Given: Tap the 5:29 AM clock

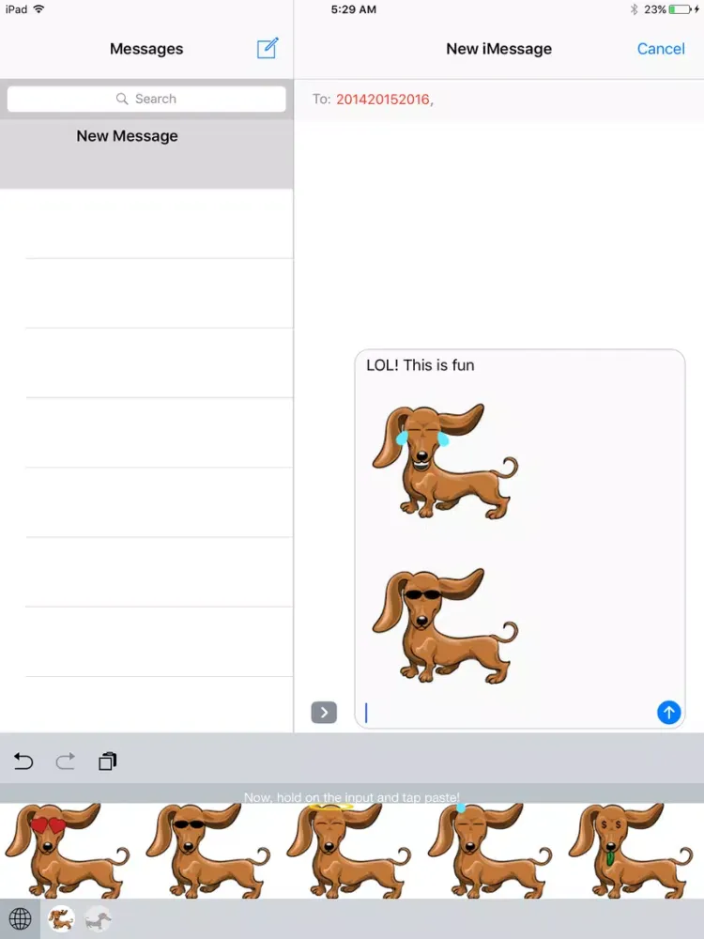Looking at the screenshot, I should [x=353, y=9].
